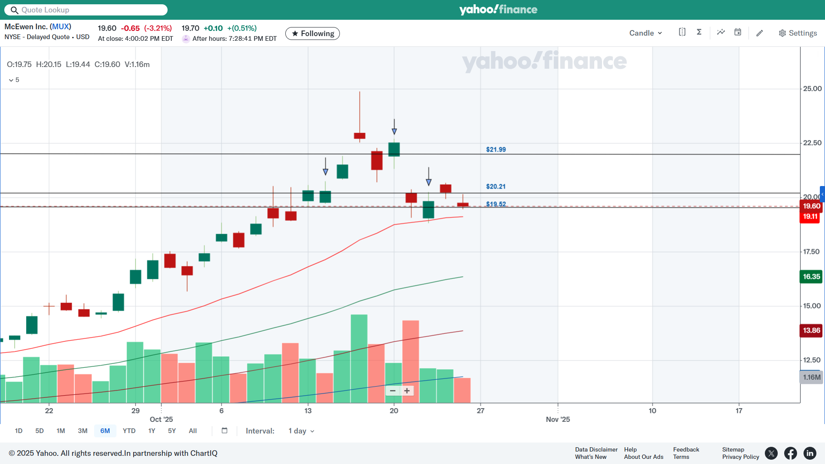Click the date range calendar icon
Image resolution: width=825 pixels, height=464 pixels.
coord(224,430)
